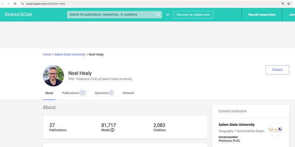Reload the page with refresh icon

[15, 3]
